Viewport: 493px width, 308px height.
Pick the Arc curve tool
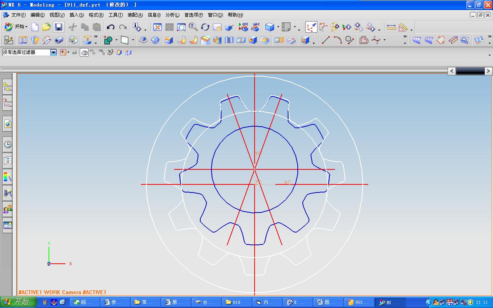click(338, 40)
